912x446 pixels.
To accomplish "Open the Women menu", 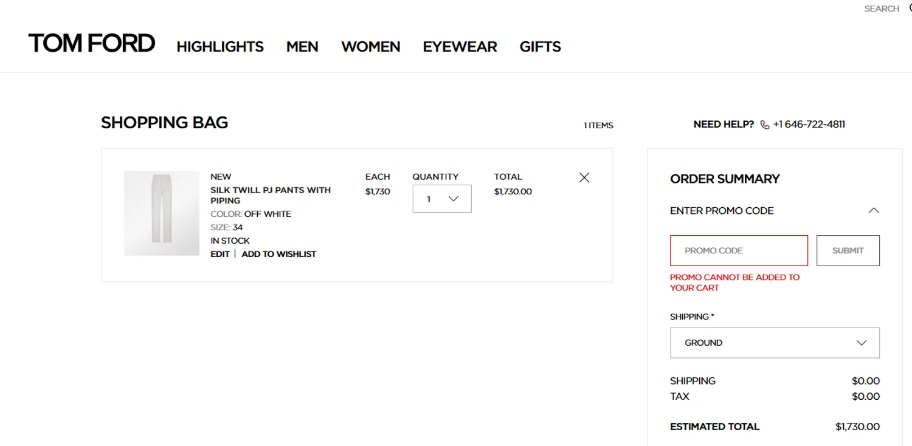I will tap(371, 47).
